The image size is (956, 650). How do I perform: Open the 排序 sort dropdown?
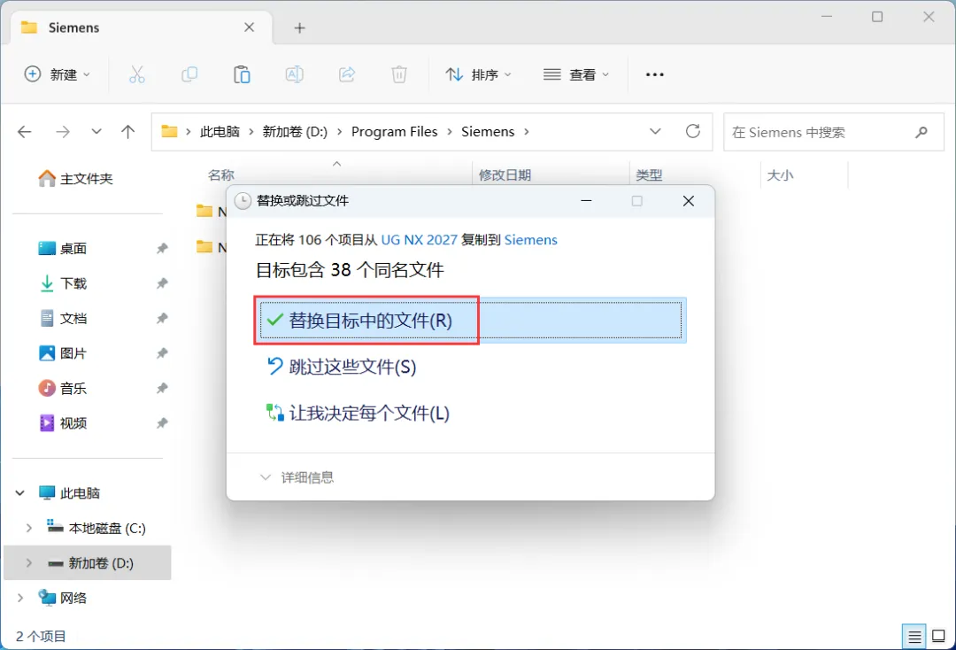click(479, 74)
